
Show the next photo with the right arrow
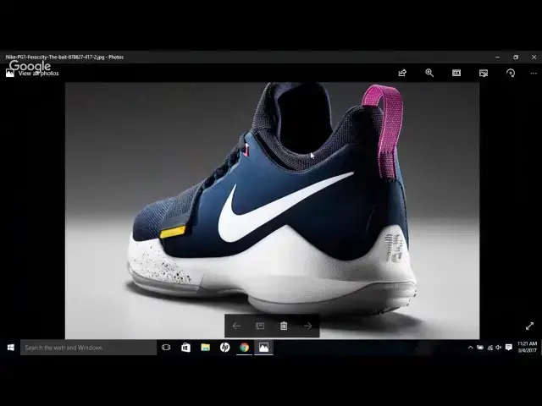pyautogui.click(x=307, y=326)
